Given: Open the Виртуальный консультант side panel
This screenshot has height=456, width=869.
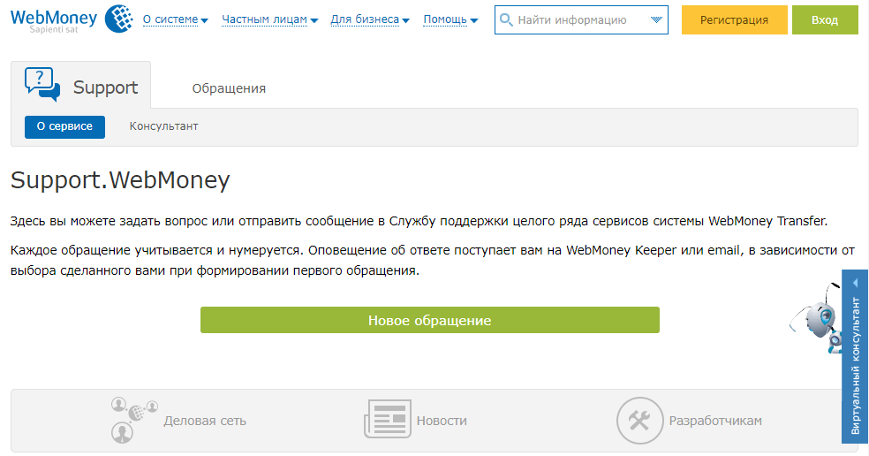Looking at the screenshot, I should tap(855, 356).
